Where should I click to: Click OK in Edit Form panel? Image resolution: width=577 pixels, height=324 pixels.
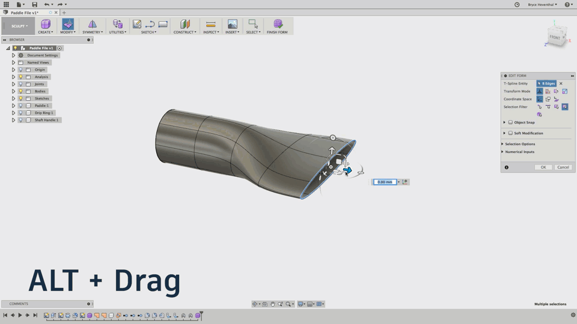(543, 167)
